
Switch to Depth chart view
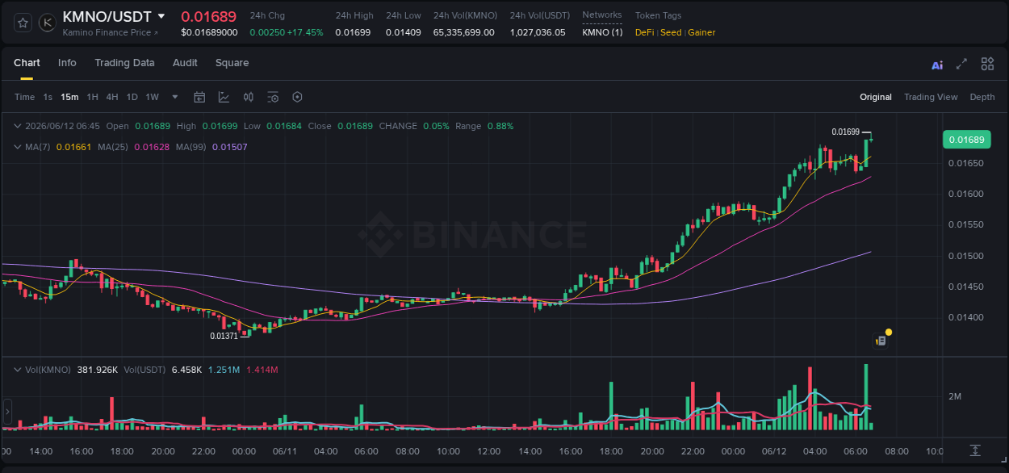click(982, 97)
